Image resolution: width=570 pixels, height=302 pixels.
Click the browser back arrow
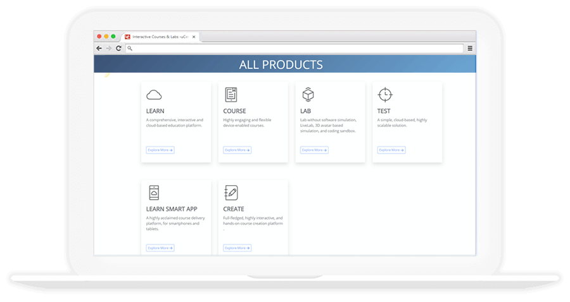[99, 48]
